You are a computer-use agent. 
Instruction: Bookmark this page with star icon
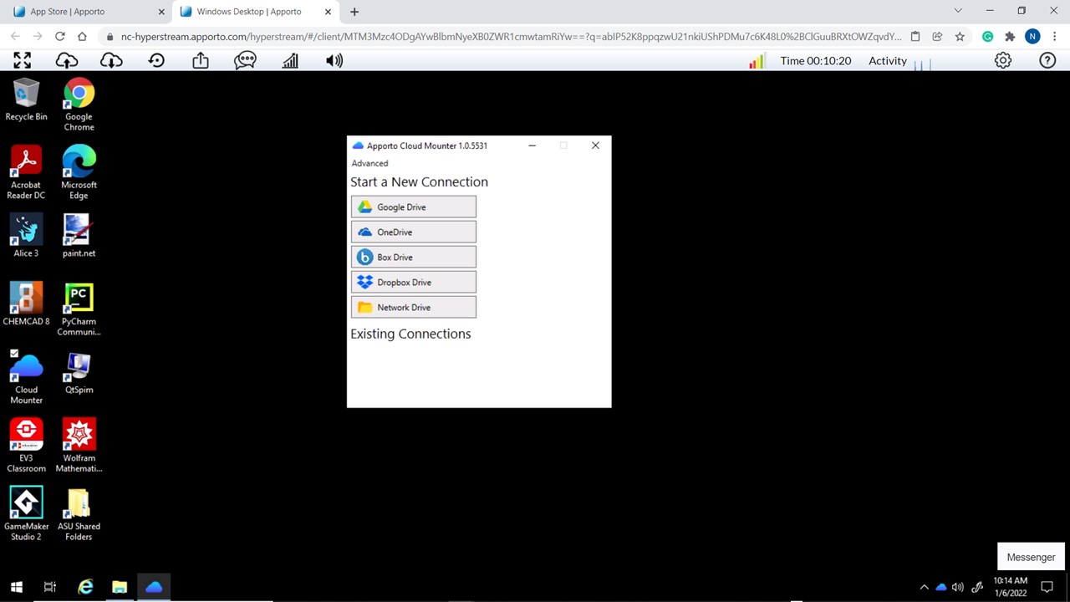coord(960,37)
